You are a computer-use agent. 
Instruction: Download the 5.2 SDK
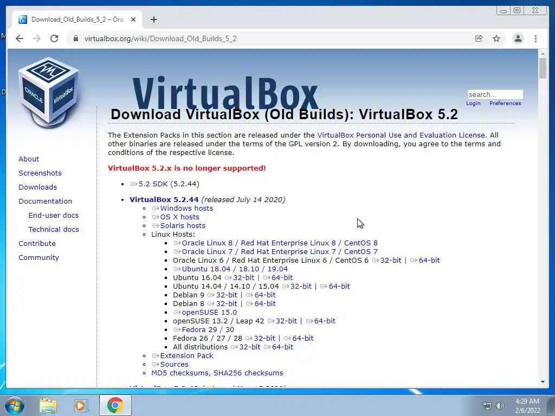152,184
